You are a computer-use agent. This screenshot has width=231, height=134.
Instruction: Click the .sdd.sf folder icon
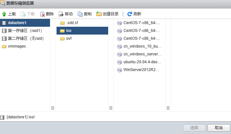[62, 23]
